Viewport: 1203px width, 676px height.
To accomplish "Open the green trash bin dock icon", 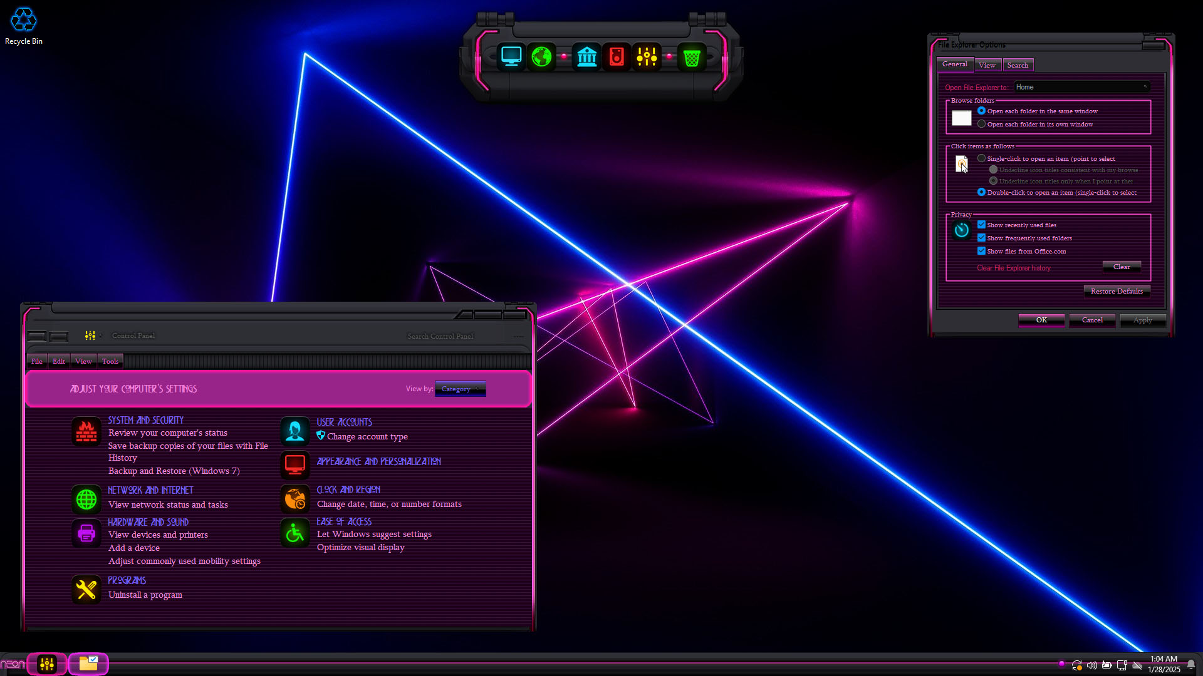I will click(692, 58).
